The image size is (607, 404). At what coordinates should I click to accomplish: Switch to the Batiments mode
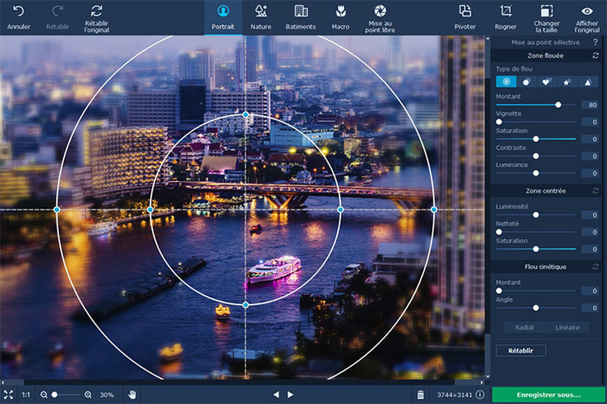point(301,18)
